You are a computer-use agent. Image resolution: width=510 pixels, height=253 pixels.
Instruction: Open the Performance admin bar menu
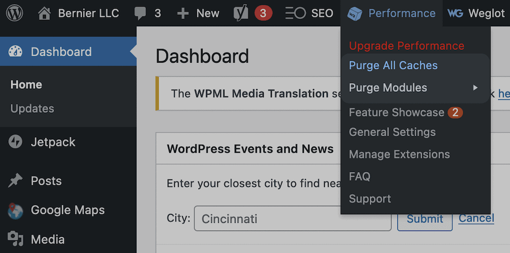tap(392, 13)
